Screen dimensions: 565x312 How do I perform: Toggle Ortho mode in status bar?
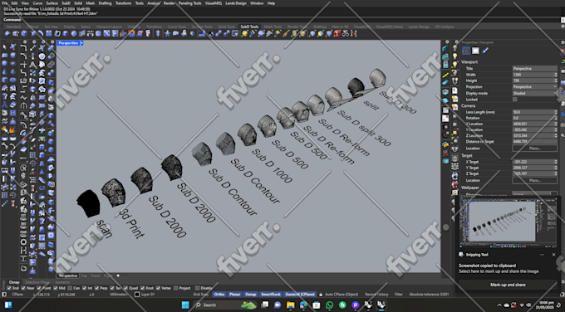pyautogui.click(x=219, y=295)
